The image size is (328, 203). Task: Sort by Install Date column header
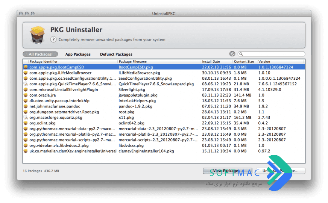pyautogui.click(x=217, y=62)
